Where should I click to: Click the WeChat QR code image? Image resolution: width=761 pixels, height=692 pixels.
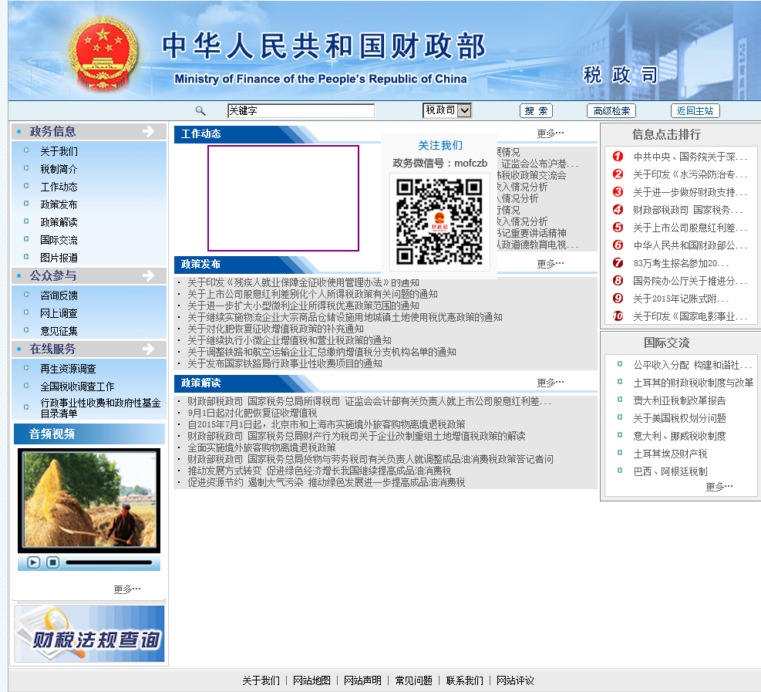tap(439, 222)
